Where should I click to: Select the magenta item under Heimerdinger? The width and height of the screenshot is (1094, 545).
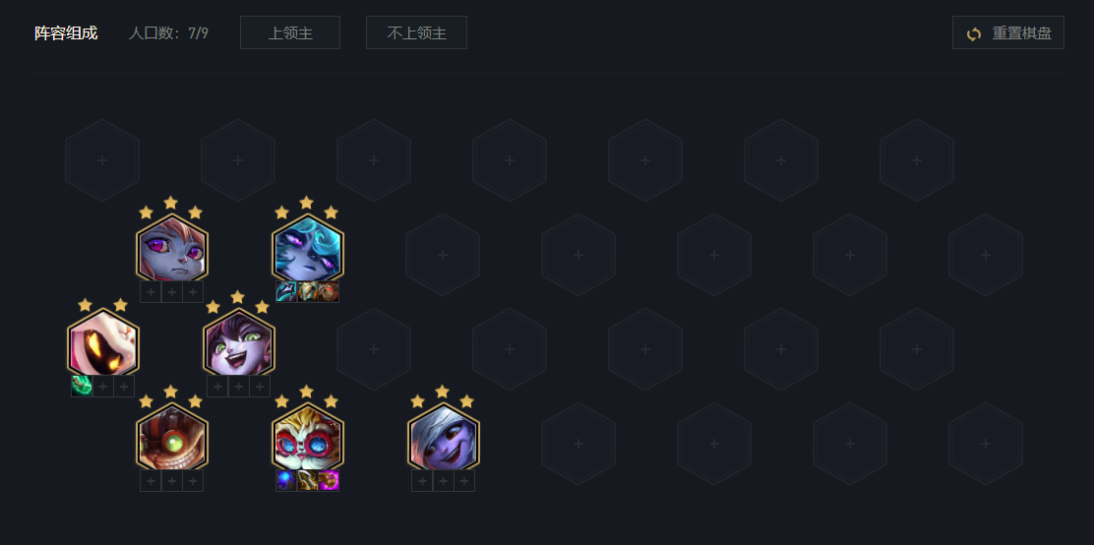(x=329, y=480)
